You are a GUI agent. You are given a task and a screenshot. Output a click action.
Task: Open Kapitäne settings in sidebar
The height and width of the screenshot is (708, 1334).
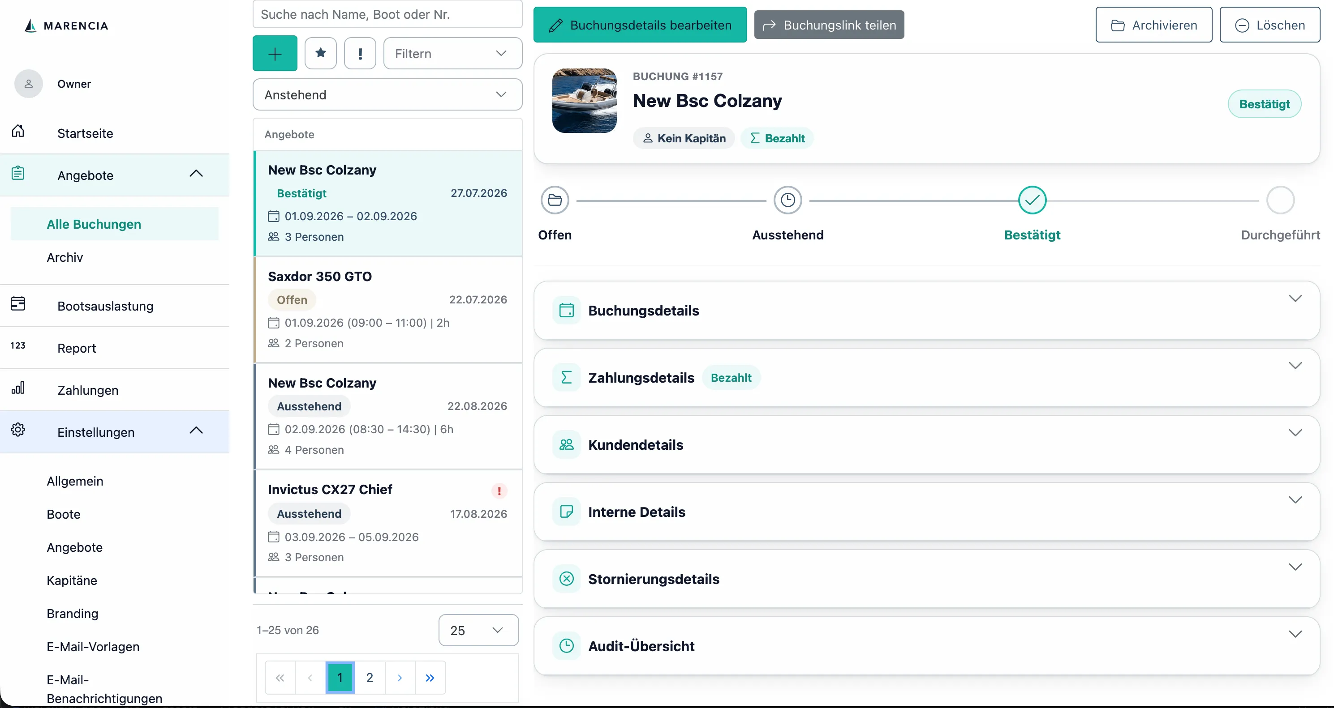coord(72,581)
